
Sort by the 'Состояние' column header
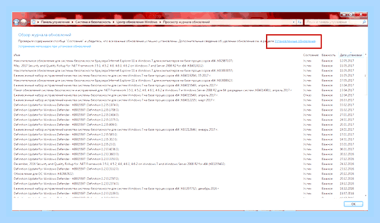(x=311, y=55)
